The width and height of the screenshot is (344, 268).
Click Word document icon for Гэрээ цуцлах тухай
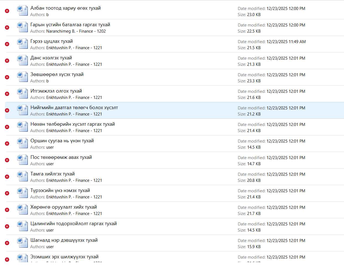(22, 44)
